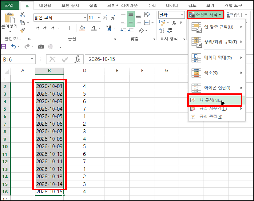Decrease indent icon
This screenshot has width=254, height=201.
[123, 30]
